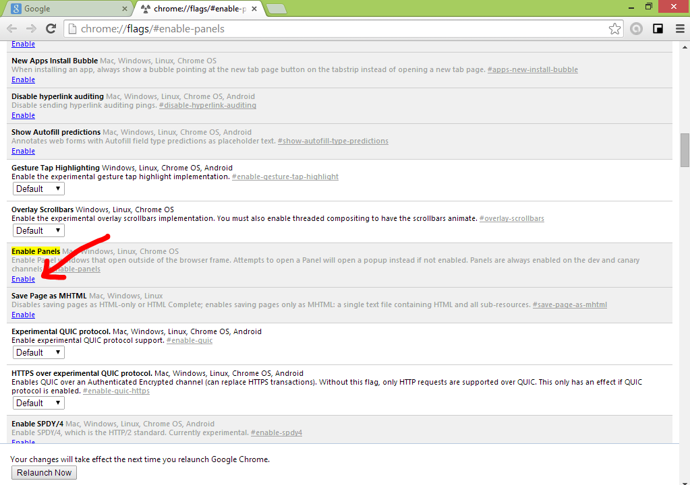The image size is (690, 485).
Task: Click the vertical scrollbar thumb
Action: point(685,150)
